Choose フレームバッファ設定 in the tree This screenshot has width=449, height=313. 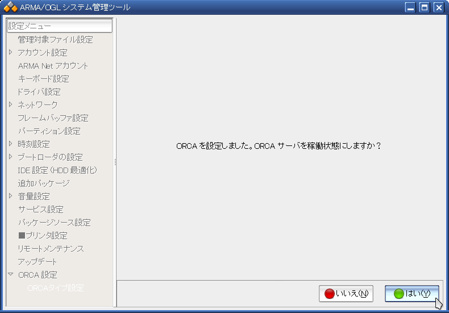53,118
